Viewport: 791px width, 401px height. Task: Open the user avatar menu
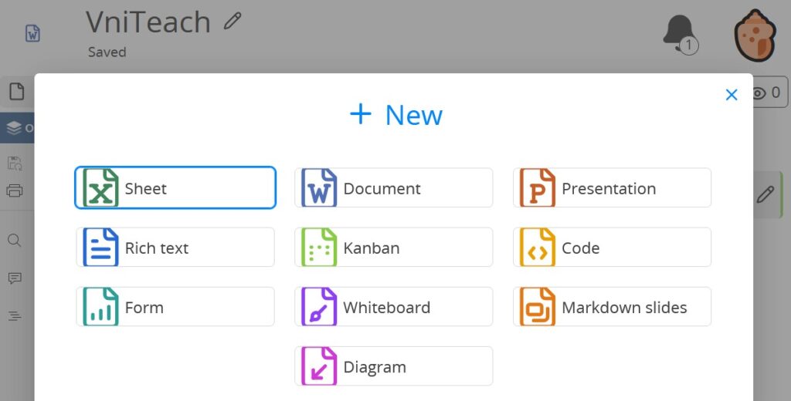pyautogui.click(x=754, y=35)
